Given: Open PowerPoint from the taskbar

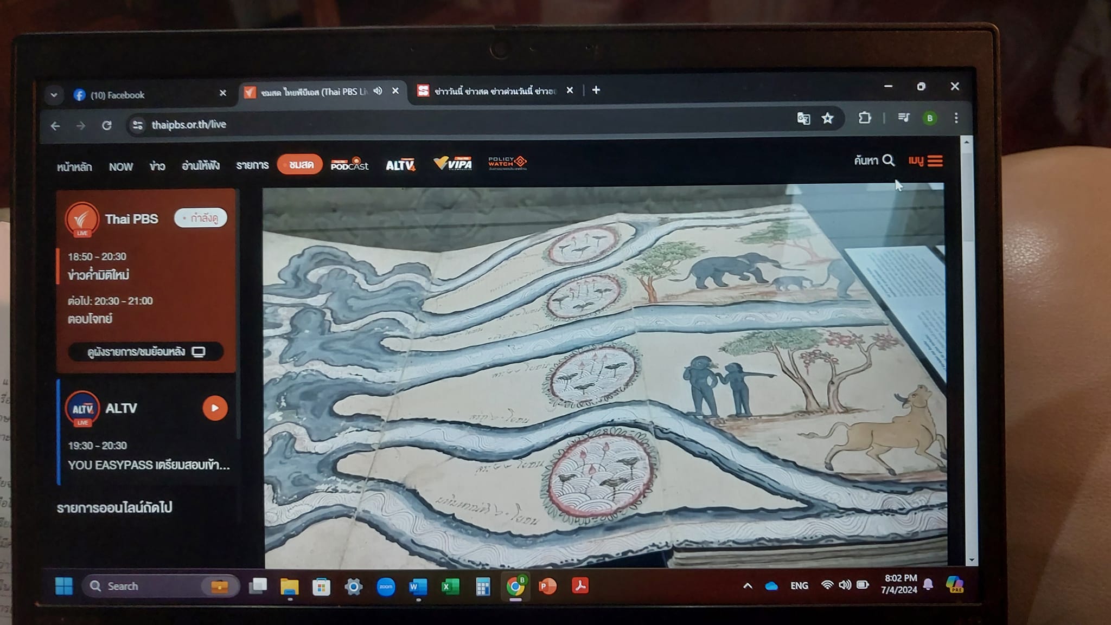Looking at the screenshot, I should click(548, 586).
